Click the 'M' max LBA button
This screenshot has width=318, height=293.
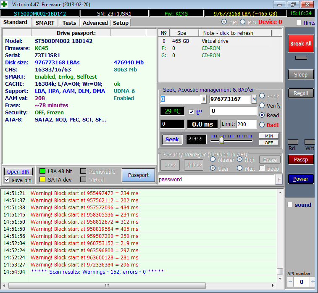coord(254,99)
